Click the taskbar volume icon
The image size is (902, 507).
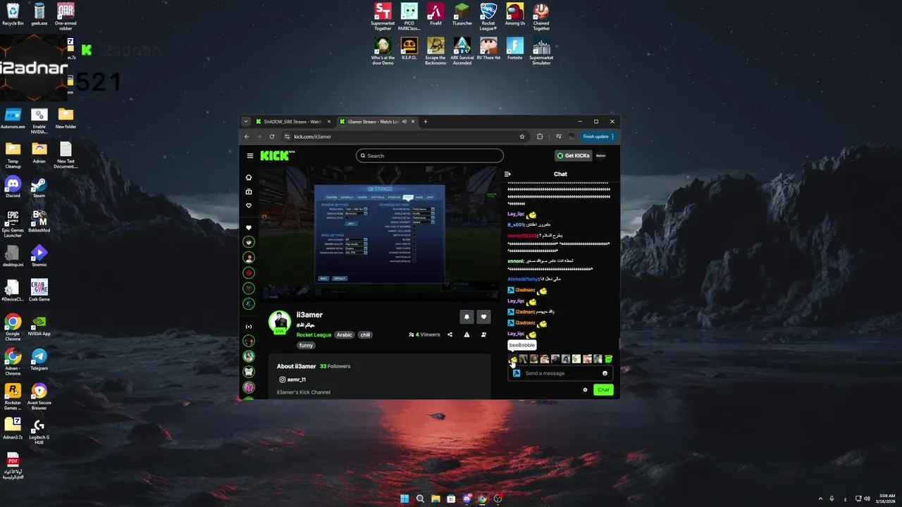[x=867, y=499]
